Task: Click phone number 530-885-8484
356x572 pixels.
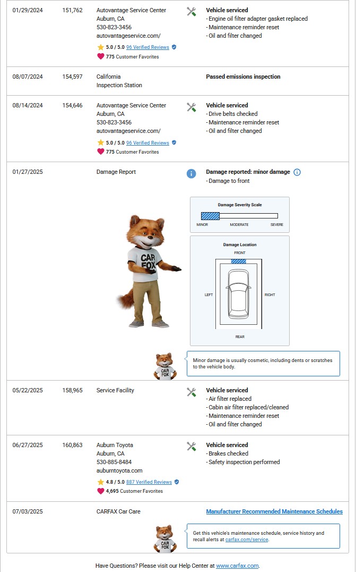Action: [x=114, y=462]
